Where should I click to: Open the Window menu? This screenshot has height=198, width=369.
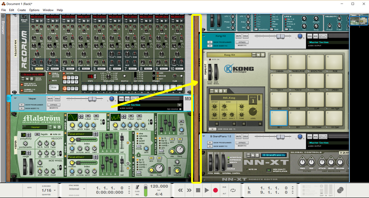[x=48, y=10]
